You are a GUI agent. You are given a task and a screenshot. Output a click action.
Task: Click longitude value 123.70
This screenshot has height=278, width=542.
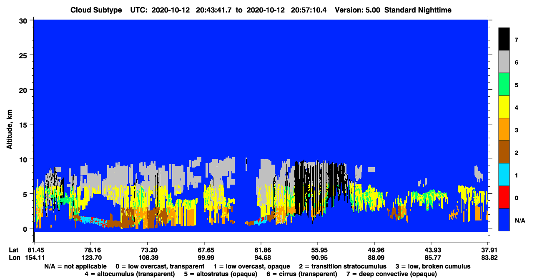(91, 258)
